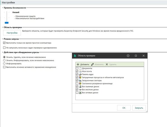The height and width of the screenshot is (127, 167).
Task: Click the Запущенные процессы row icon
Action: tap(80, 77)
